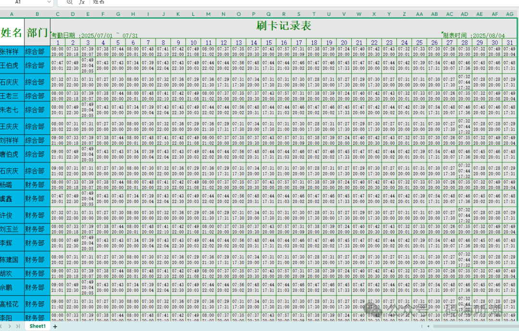This screenshot has width=519, height=331.
Task: Click the horizontal scrollbar thumb
Action: (x=476, y=326)
